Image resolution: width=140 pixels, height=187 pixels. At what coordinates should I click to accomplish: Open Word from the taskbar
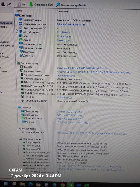78,185
